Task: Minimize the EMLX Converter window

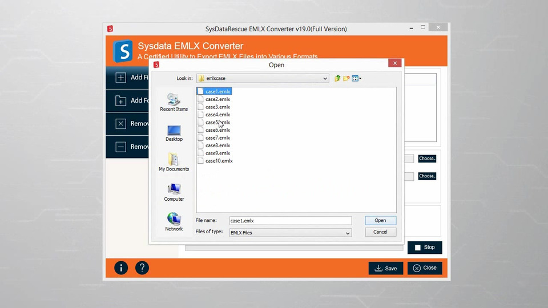Action: 412,27
